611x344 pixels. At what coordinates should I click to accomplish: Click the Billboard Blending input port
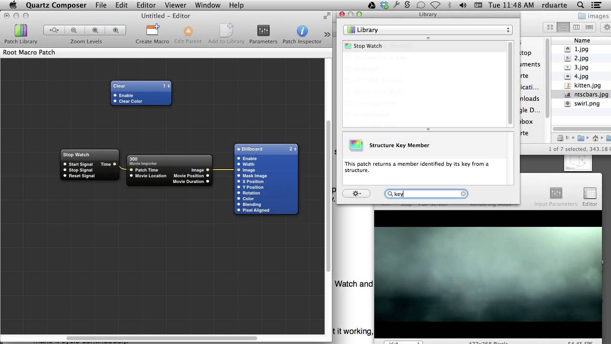coord(239,204)
